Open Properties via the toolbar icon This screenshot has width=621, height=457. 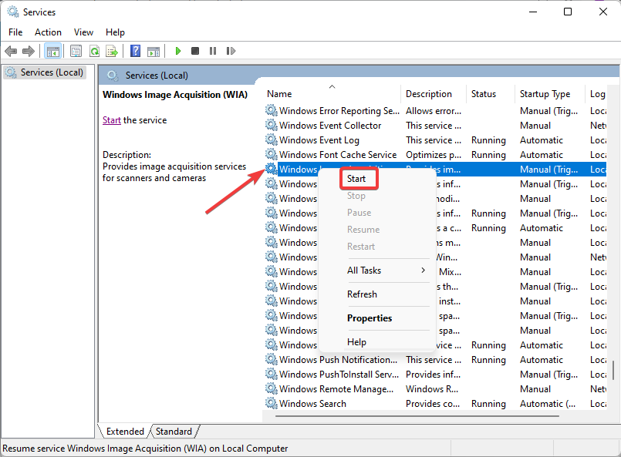pyautogui.click(x=75, y=51)
